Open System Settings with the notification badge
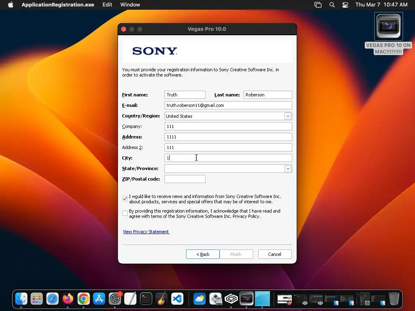The height and width of the screenshot is (311, 415). click(115, 299)
